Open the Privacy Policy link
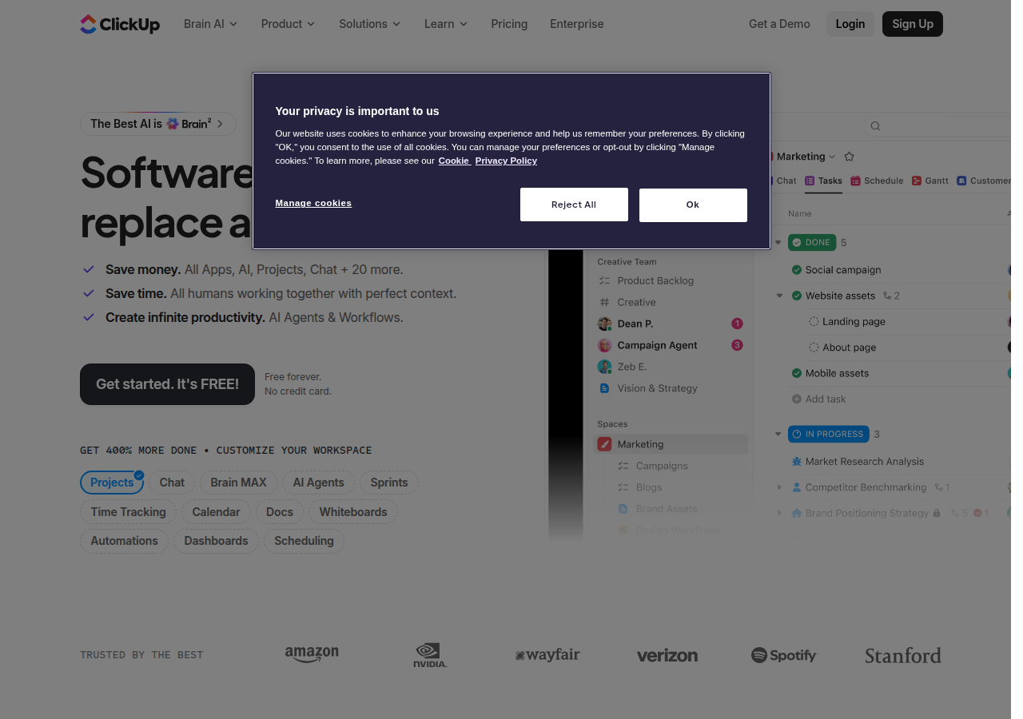This screenshot has width=1023, height=719. point(506,161)
